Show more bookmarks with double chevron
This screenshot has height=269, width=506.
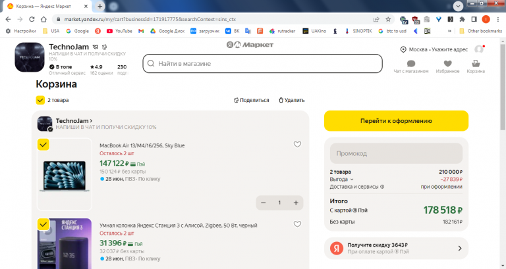pyautogui.click(x=449, y=31)
